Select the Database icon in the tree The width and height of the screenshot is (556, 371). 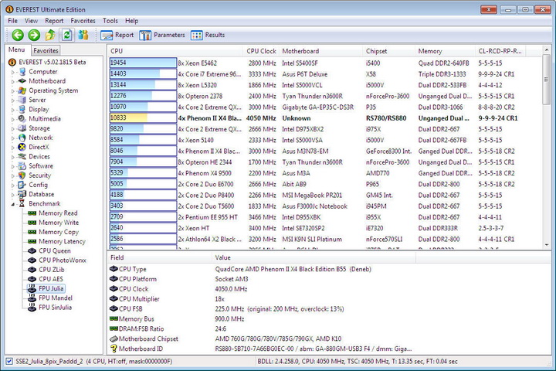tap(22, 194)
